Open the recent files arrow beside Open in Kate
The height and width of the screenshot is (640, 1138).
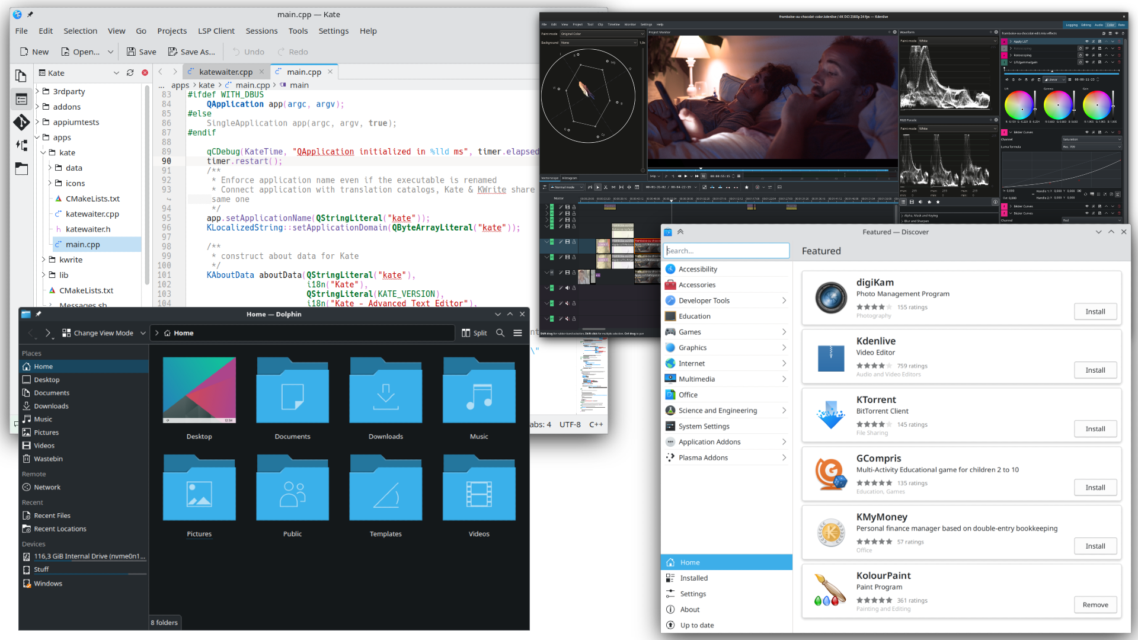110,52
